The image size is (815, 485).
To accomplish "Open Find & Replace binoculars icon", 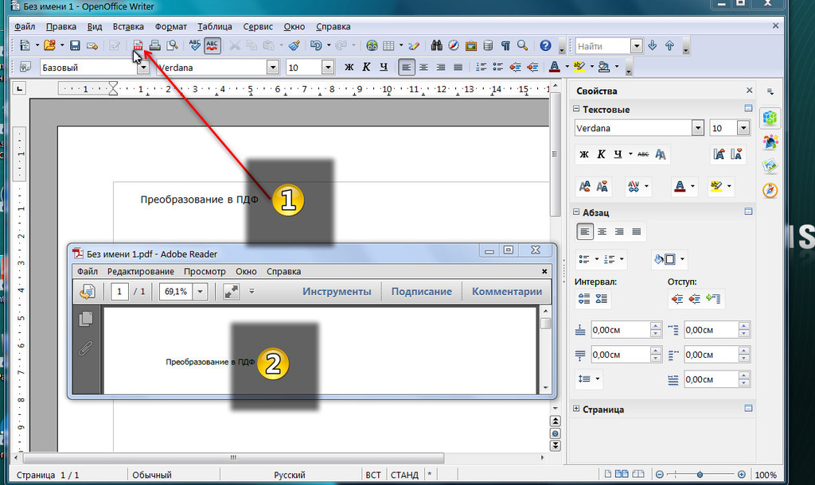I will click(x=437, y=45).
